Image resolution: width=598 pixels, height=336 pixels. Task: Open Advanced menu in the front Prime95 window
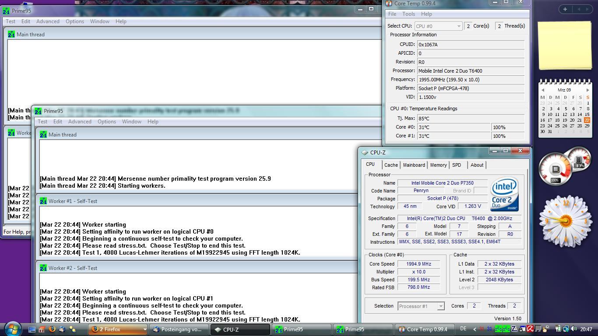click(80, 122)
